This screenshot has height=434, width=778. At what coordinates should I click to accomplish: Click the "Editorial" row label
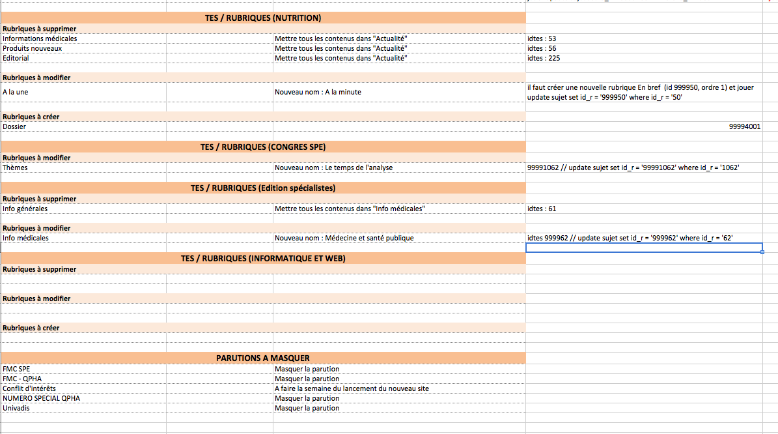16,58
